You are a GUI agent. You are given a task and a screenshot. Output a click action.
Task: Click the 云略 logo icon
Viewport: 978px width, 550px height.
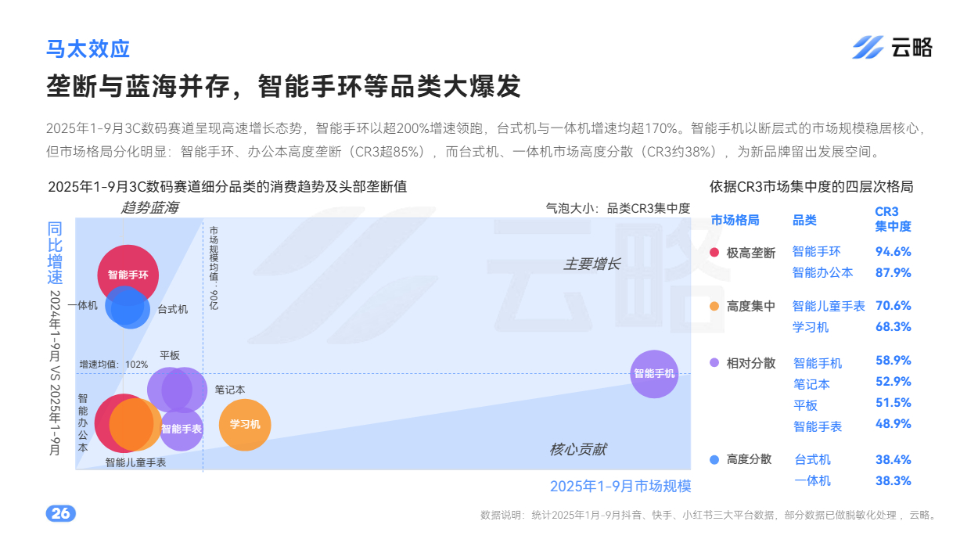[x=868, y=48]
